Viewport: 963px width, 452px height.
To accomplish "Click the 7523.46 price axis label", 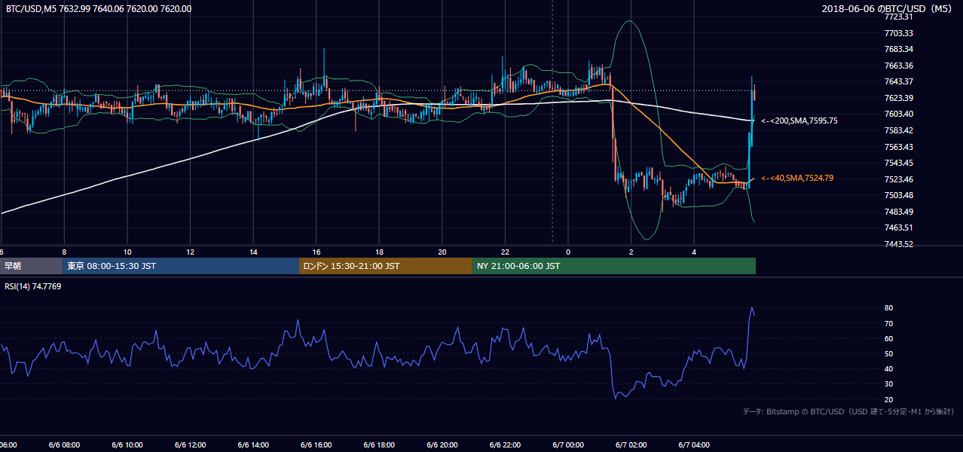I will click(x=899, y=179).
